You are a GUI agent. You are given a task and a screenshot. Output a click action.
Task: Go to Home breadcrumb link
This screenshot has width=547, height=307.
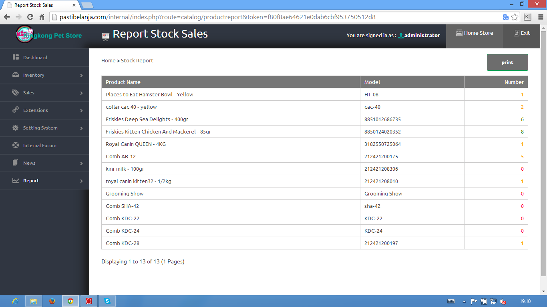[108, 60]
